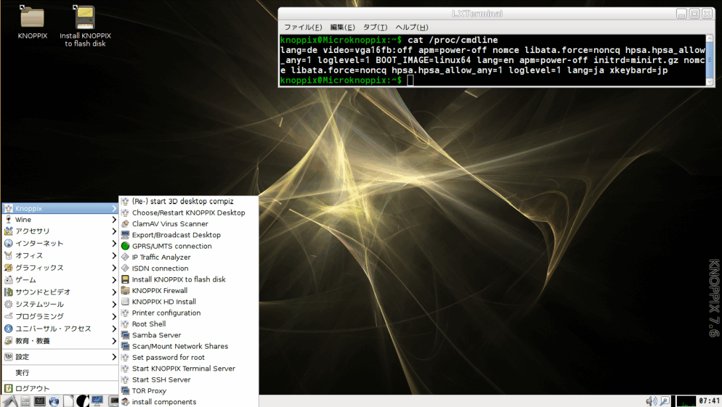This screenshot has height=407, width=722.
Task: Open IP Traffic Analyzer
Action: point(188,257)
